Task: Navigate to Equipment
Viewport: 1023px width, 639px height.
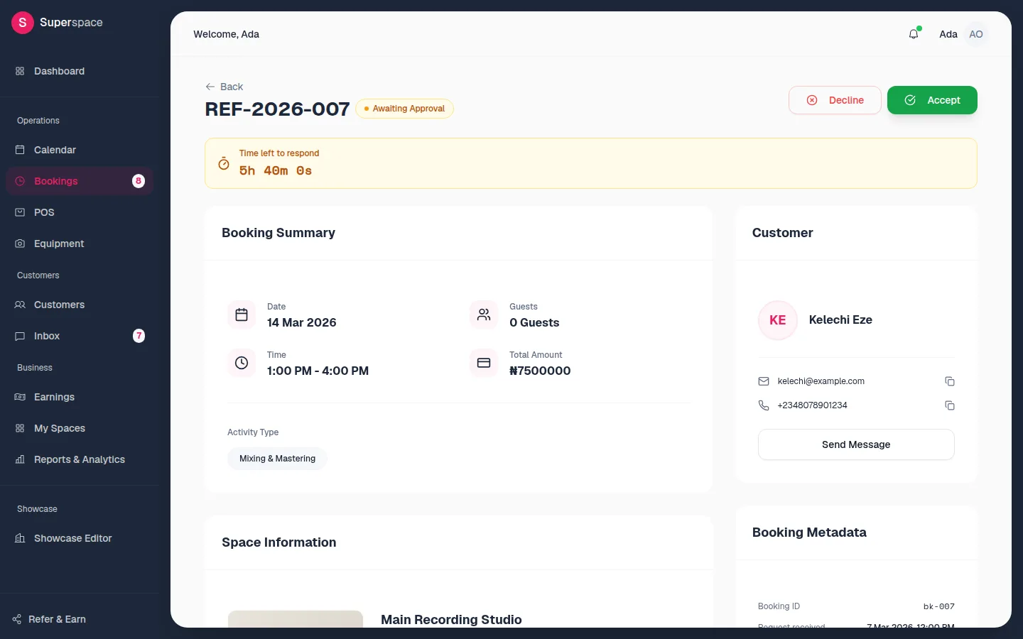Action: click(x=80, y=244)
